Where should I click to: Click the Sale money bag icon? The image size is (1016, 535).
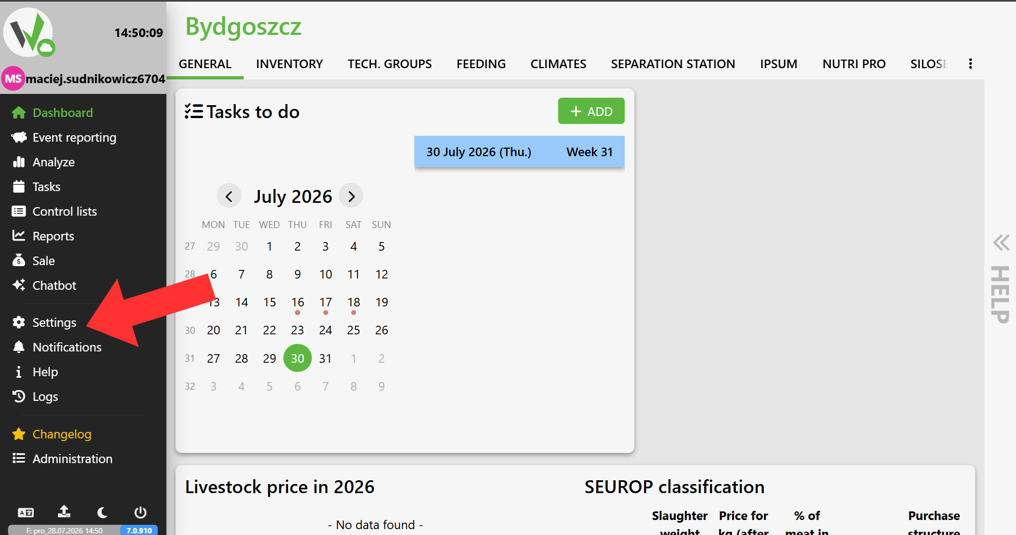pyautogui.click(x=19, y=260)
